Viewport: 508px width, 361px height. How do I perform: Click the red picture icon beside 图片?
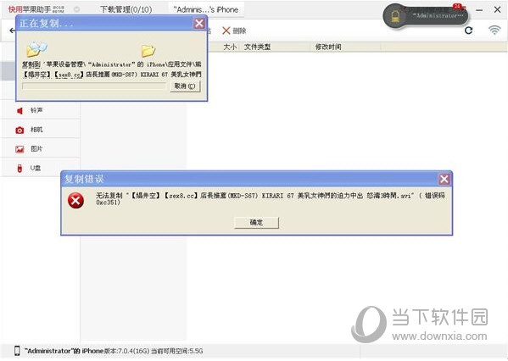coord(20,149)
